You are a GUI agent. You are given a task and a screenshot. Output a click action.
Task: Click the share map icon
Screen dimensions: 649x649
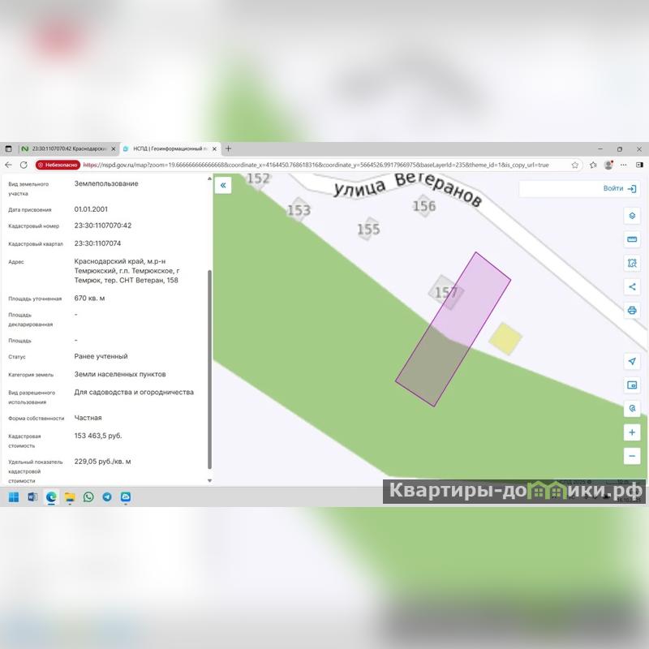632,286
